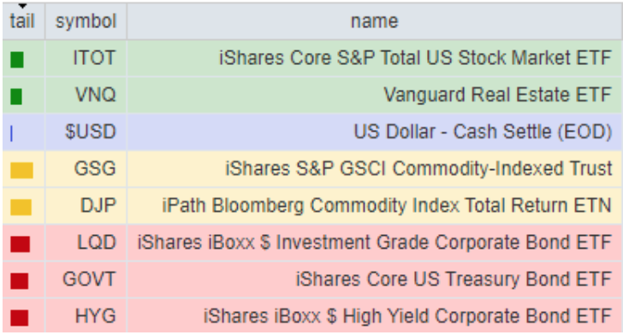This screenshot has height=335, width=623.
Task: Click the red tail swatch for LQD
Action: (x=21, y=244)
